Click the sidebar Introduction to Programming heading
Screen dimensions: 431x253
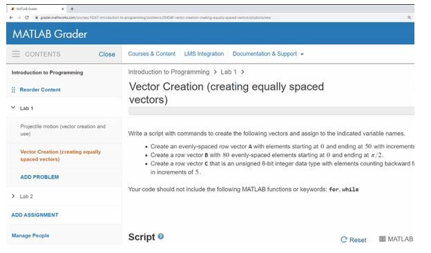pyautogui.click(x=47, y=72)
